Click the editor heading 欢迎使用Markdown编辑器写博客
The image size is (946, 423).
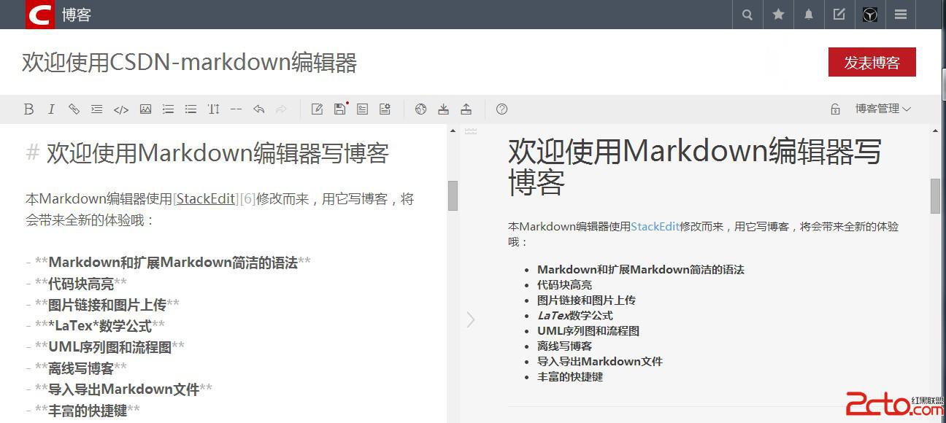pos(207,153)
